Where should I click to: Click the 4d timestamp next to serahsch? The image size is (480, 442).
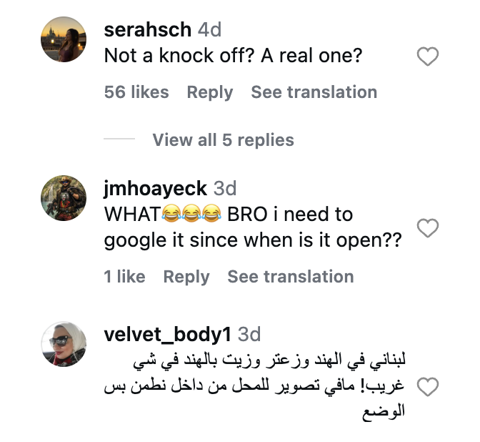pos(209,30)
